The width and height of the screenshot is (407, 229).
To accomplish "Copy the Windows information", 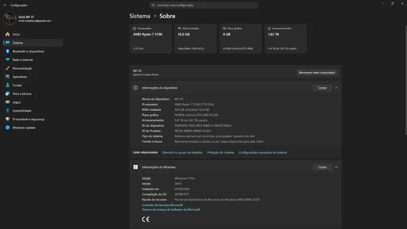I will point(322,167).
